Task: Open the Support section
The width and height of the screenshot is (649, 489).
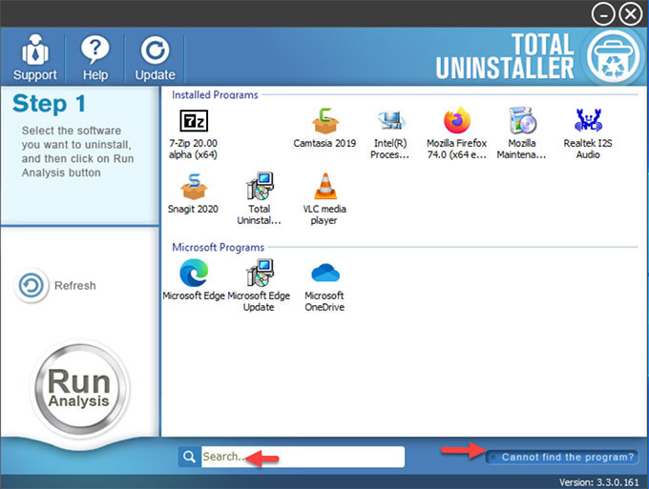Action: 34,57
